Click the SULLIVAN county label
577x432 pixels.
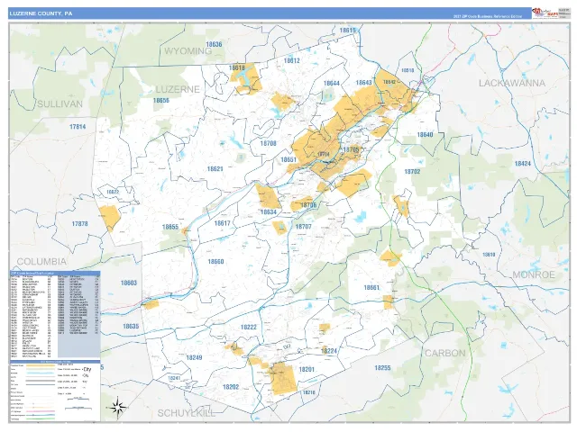pos(60,104)
